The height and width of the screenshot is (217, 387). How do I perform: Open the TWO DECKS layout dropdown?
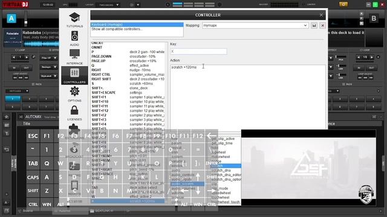(x=108, y=5)
